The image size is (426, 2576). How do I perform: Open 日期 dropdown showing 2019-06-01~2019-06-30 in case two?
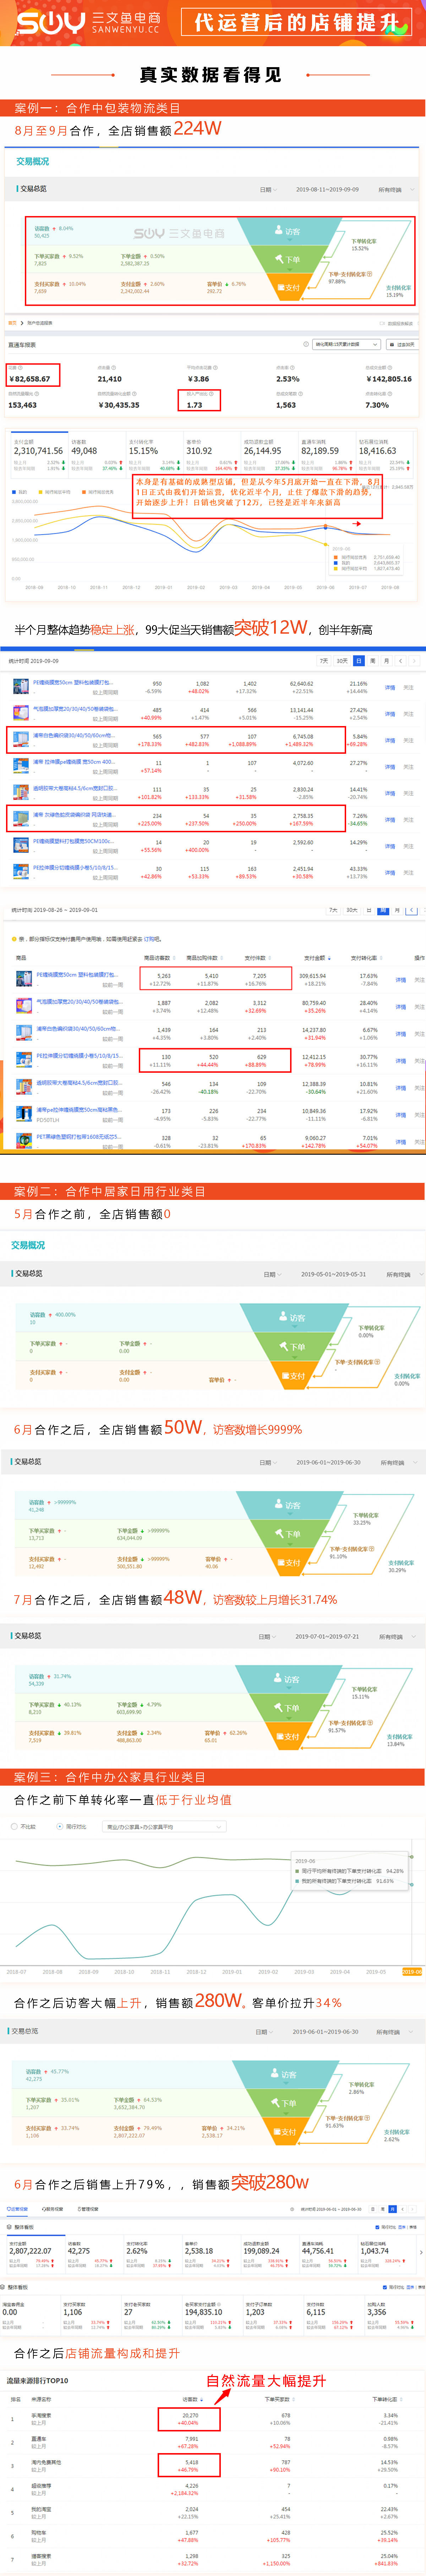click(x=268, y=1462)
